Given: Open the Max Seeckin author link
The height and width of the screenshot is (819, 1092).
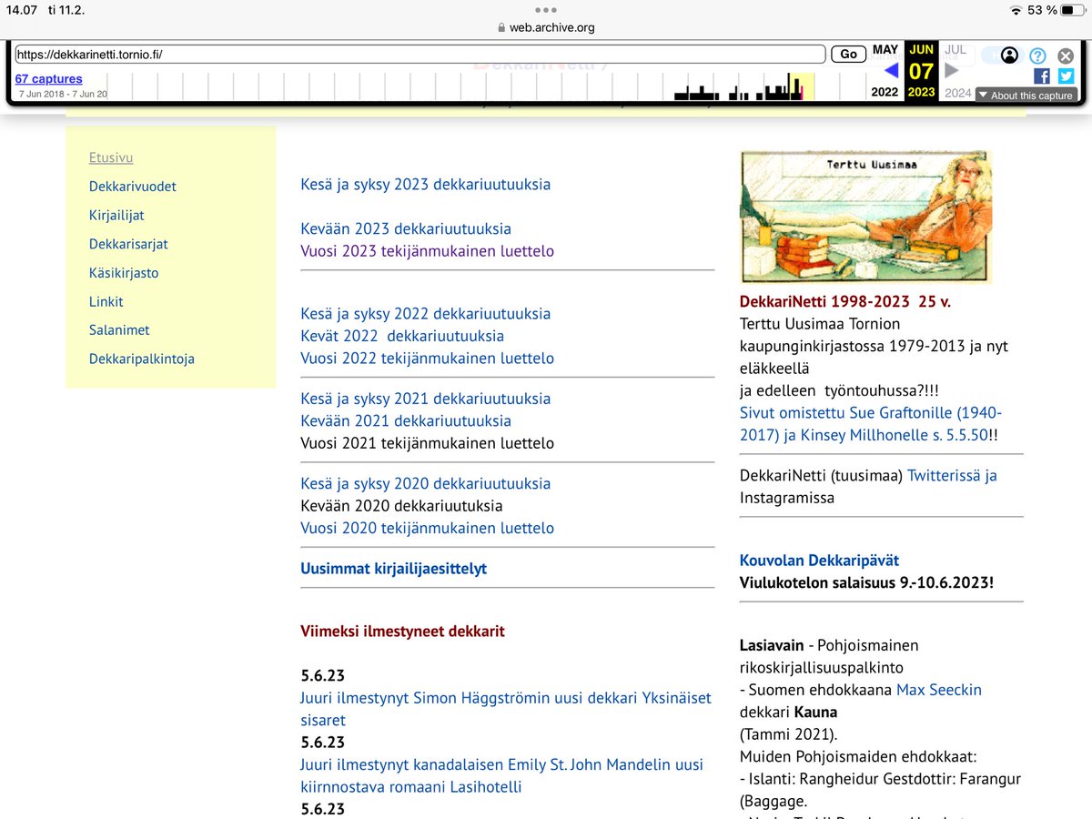Looking at the screenshot, I should (x=939, y=690).
